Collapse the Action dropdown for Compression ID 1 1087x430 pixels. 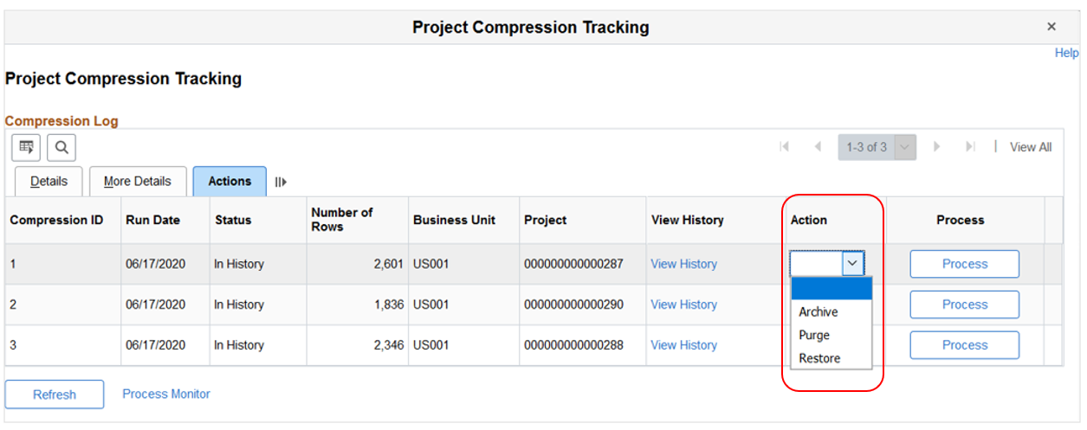[853, 264]
